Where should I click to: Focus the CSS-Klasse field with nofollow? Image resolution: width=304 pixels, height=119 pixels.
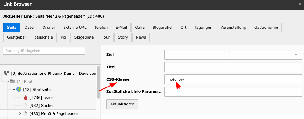click(x=233, y=79)
